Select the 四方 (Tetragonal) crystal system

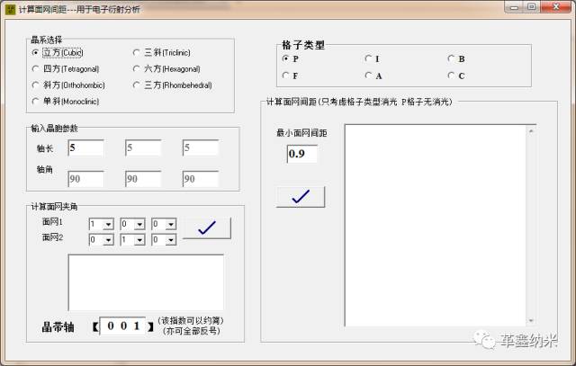(37, 68)
